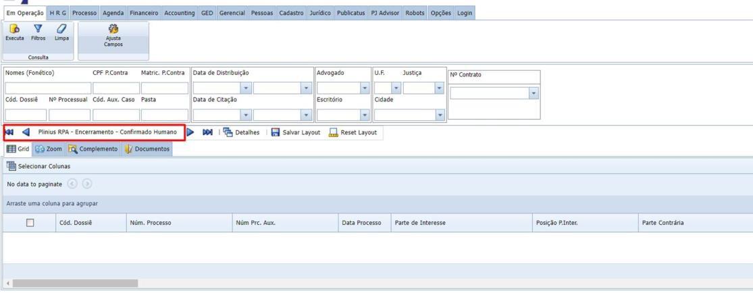Image resolution: width=753 pixels, height=293 pixels.
Task: Select the Em Operação tab
Action: [24, 14]
